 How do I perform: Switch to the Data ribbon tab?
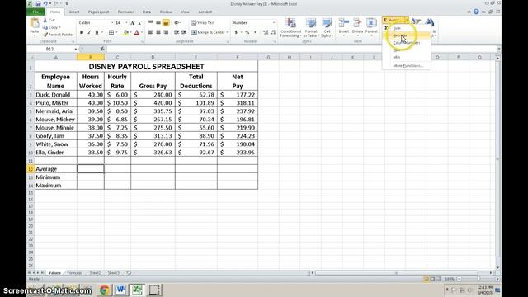(x=147, y=12)
